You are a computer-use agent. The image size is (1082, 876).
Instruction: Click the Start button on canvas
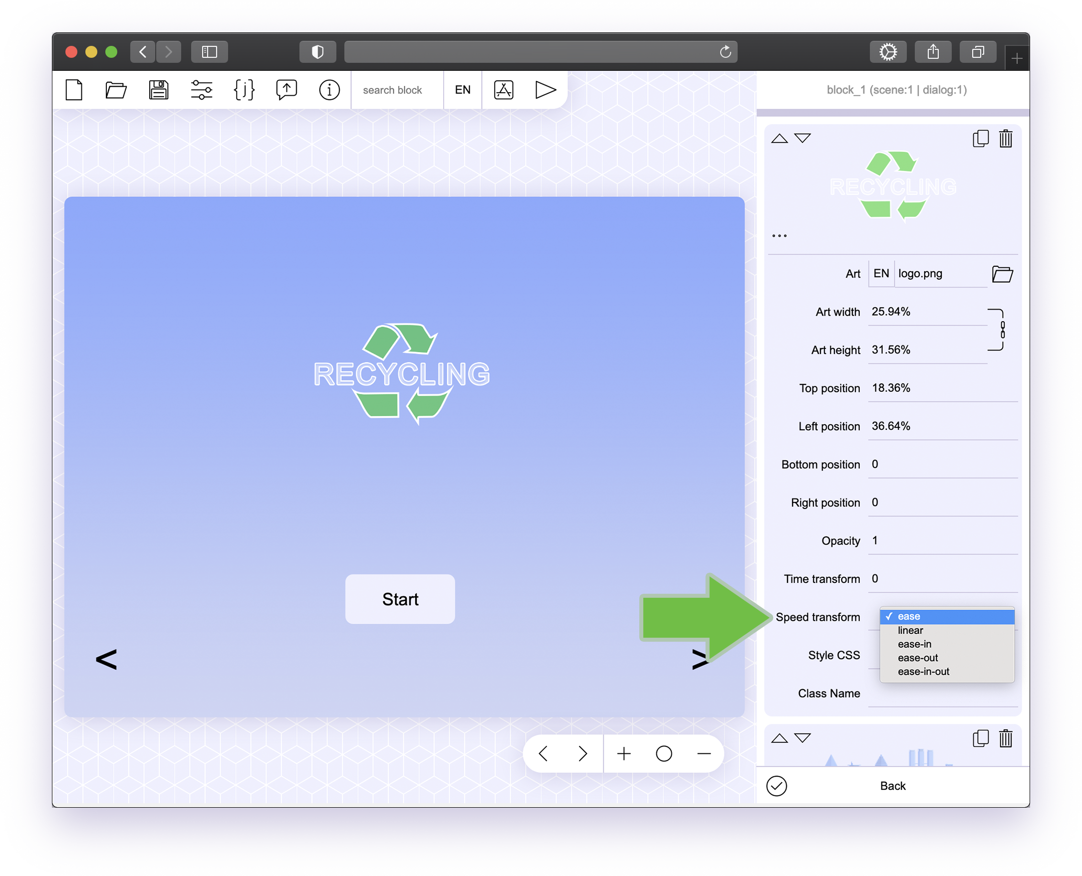tap(401, 598)
